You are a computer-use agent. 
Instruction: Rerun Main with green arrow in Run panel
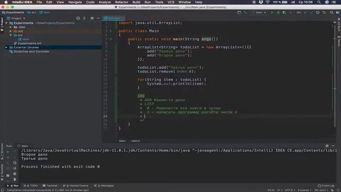click(7, 152)
